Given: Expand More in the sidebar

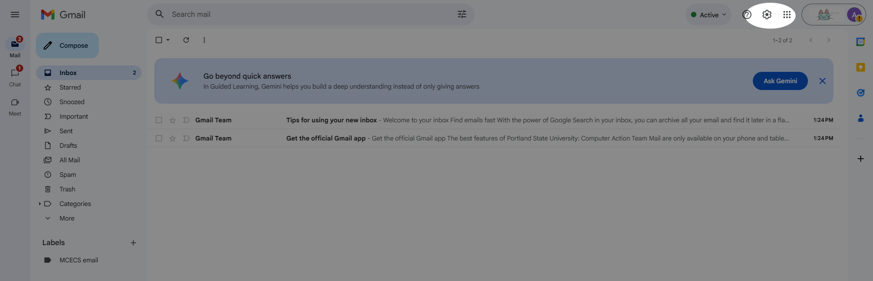Looking at the screenshot, I should pos(66,218).
